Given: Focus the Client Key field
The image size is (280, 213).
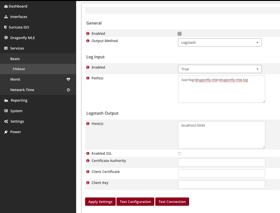Looking at the screenshot, I should (x=221, y=184).
